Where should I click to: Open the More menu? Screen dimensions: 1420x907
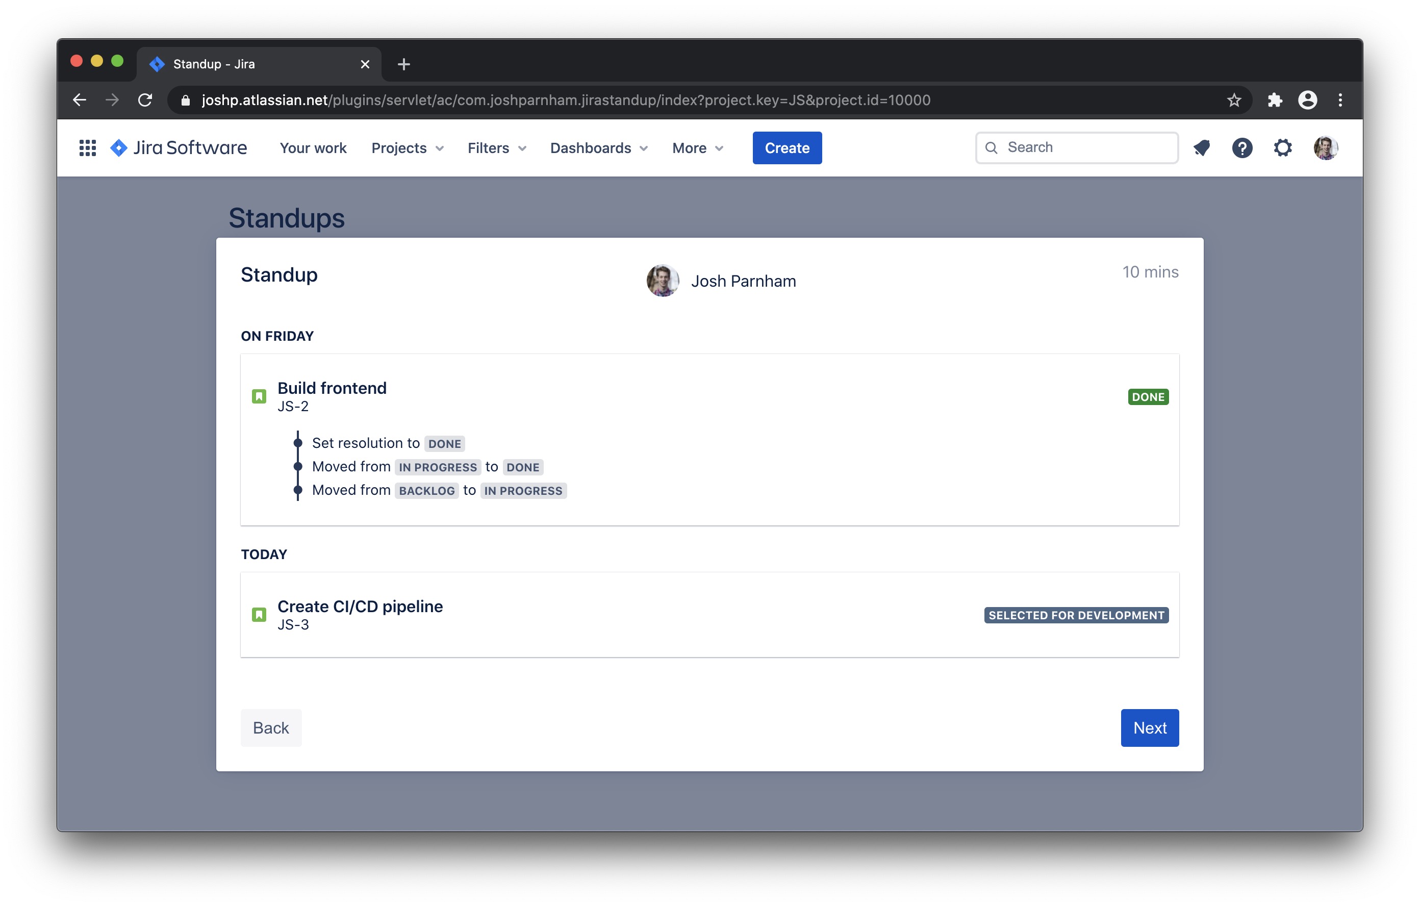(697, 147)
